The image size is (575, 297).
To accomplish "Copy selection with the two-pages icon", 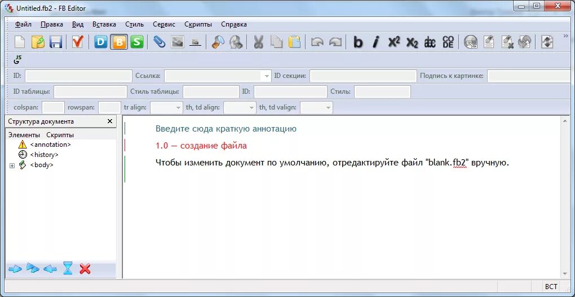I will tap(276, 42).
